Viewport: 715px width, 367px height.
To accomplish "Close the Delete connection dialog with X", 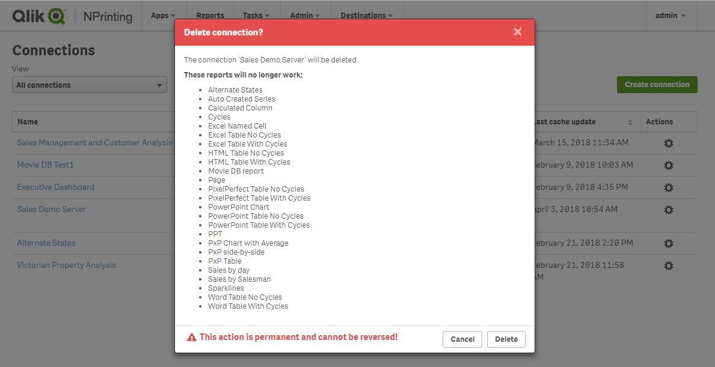I will [518, 32].
